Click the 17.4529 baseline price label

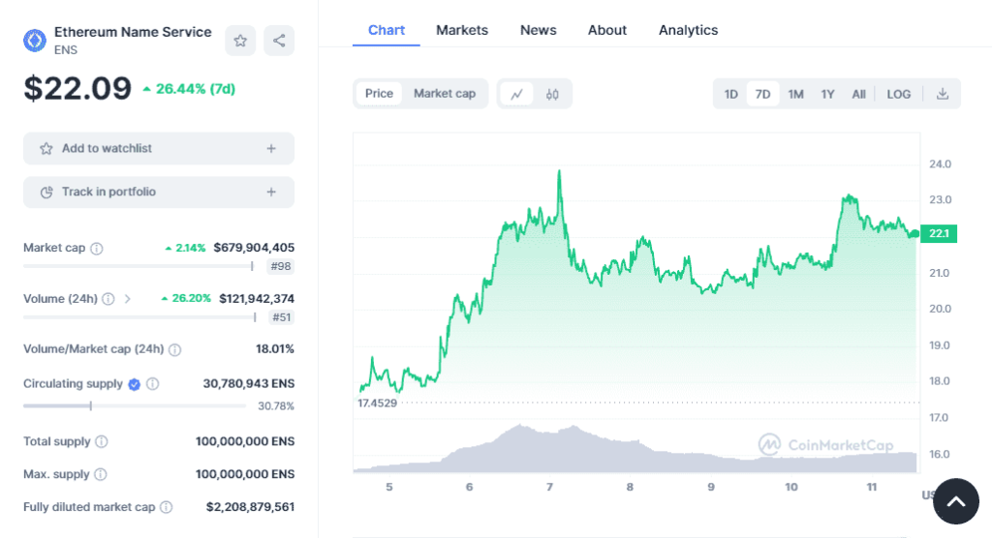coord(377,403)
